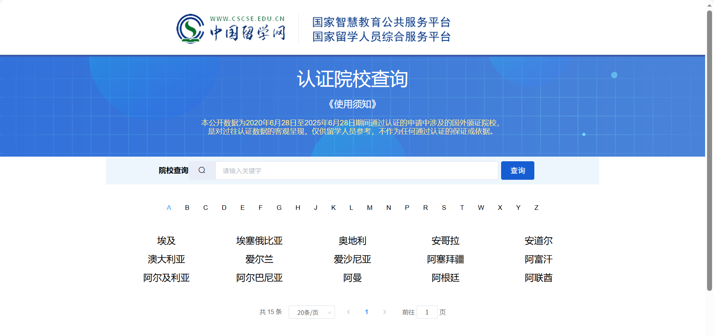Select letter J filter
The image size is (714, 336).
pos(316,208)
